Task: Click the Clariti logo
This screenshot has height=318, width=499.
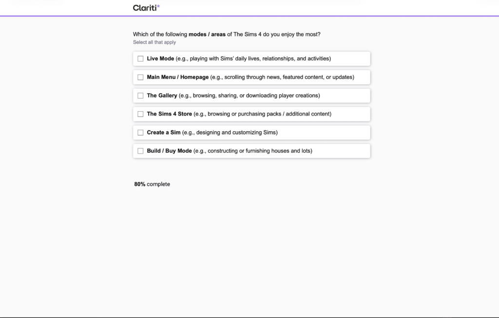Action: pyautogui.click(x=146, y=7)
